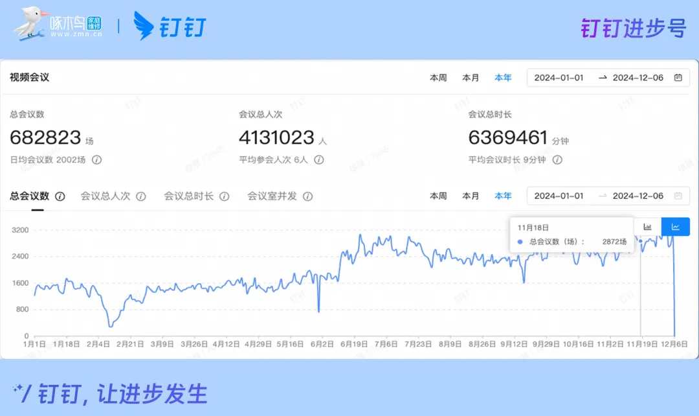Click the 11月18日 tooltip date
This screenshot has width=699, height=416.
coord(533,227)
